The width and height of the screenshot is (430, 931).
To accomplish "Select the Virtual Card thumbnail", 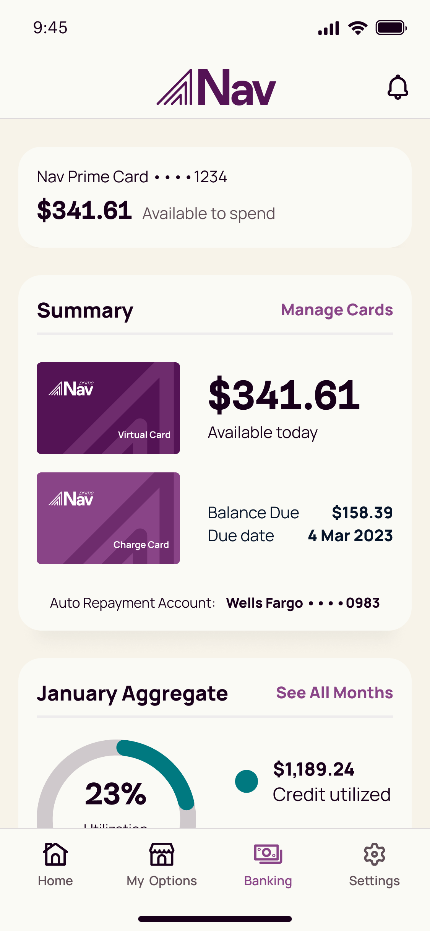I will point(108,408).
